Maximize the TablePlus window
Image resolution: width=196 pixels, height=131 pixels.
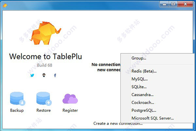point(173,4)
